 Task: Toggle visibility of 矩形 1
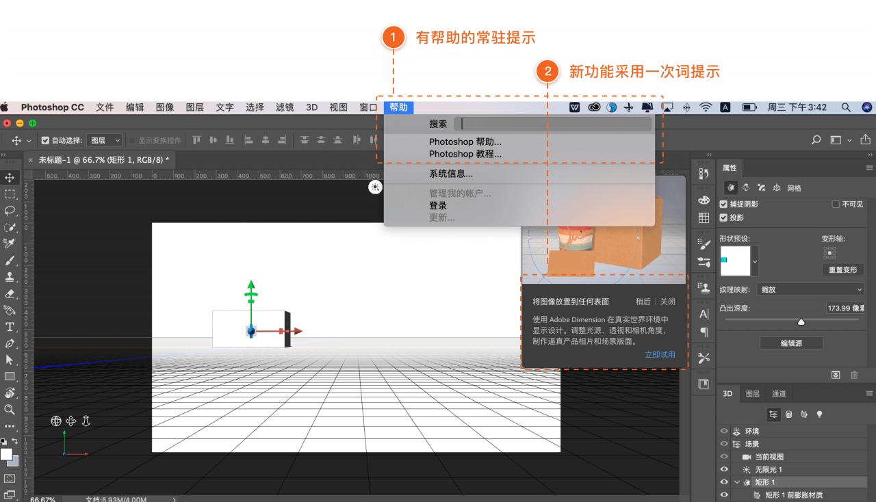[x=724, y=482]
